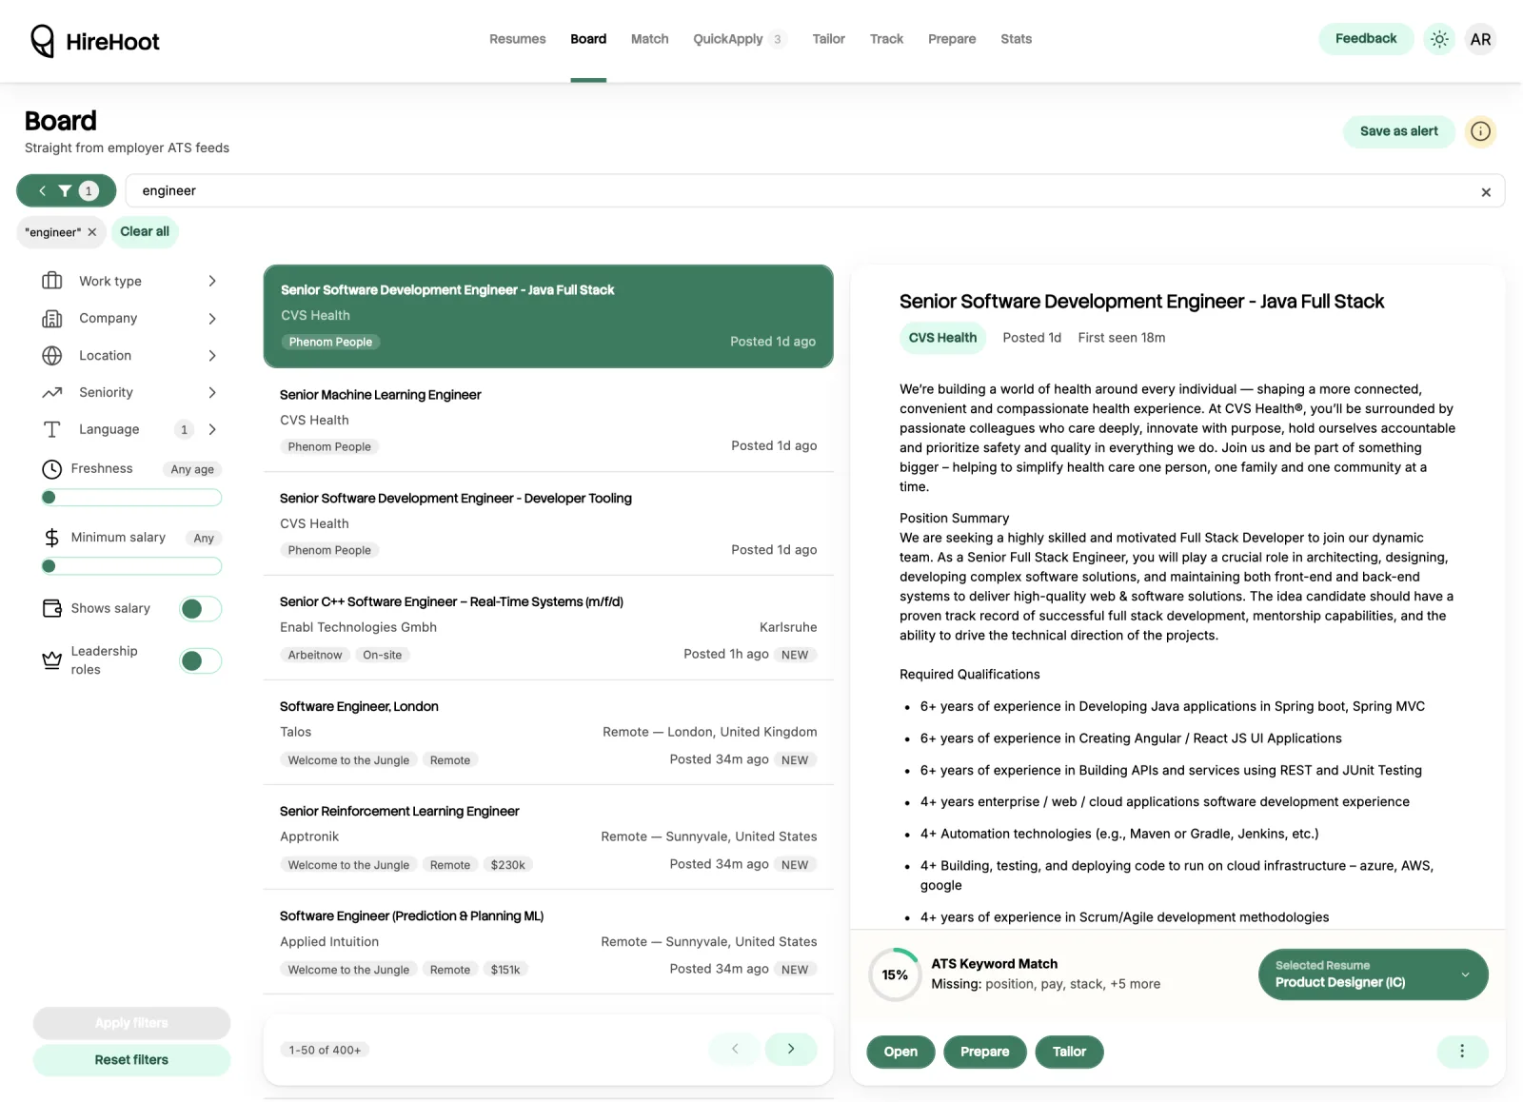This screenshot has width=1523, height=1102.
Task: Switch to the Prepare tab
Action: 952,39
